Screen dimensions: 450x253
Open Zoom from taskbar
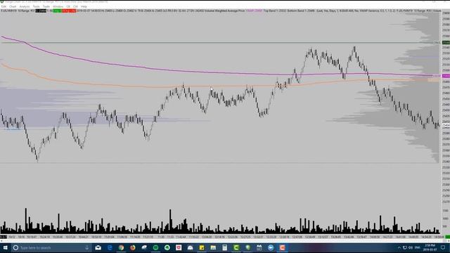[271, 247]
